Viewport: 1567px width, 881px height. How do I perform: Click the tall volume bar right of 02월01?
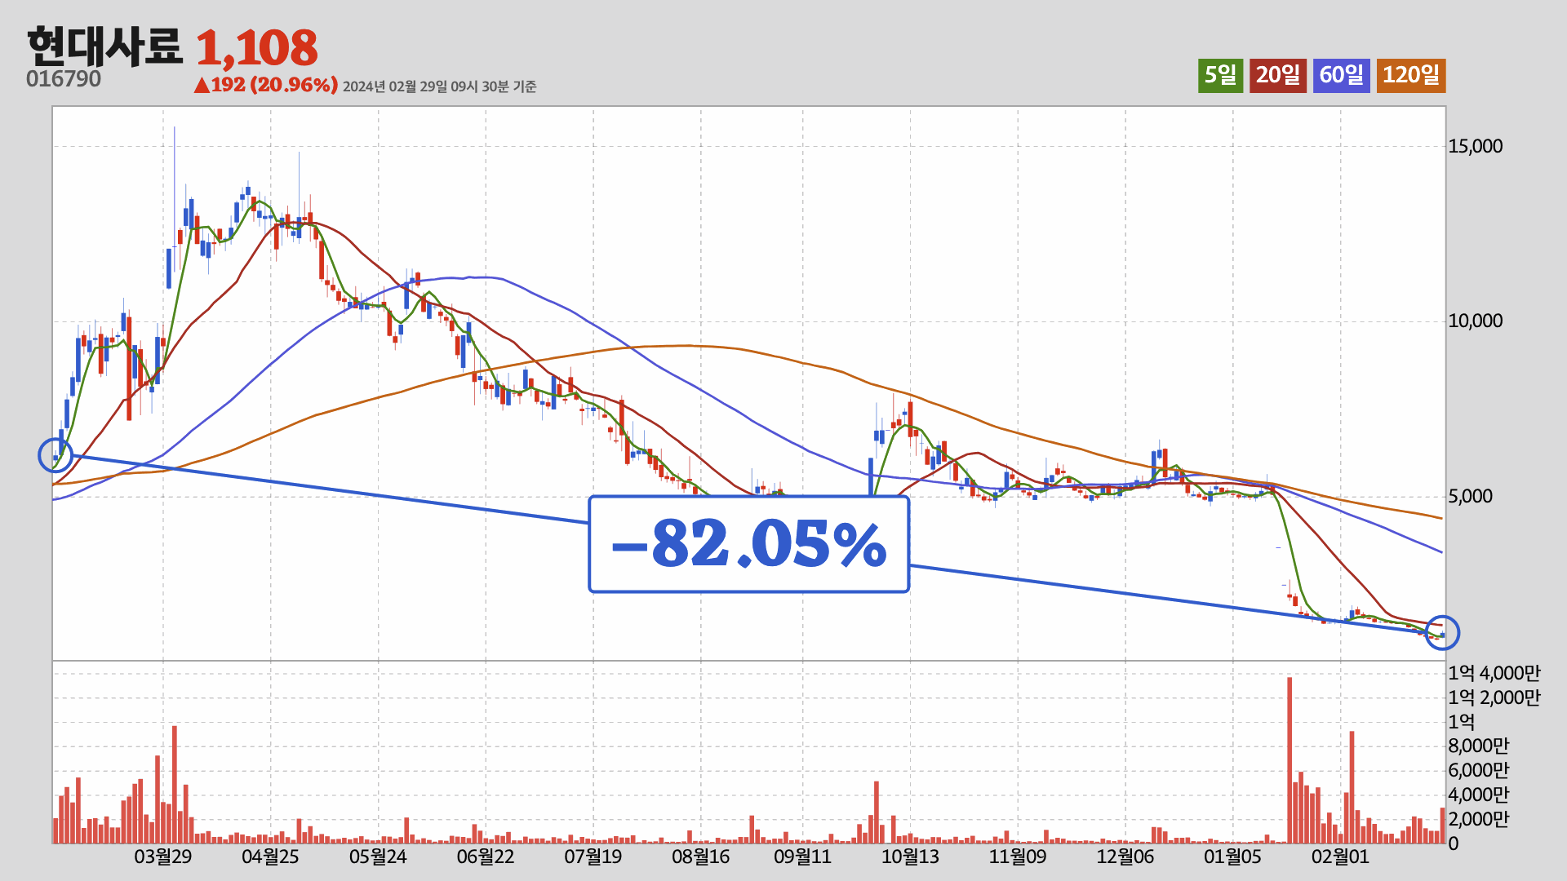coord(1352,787)
